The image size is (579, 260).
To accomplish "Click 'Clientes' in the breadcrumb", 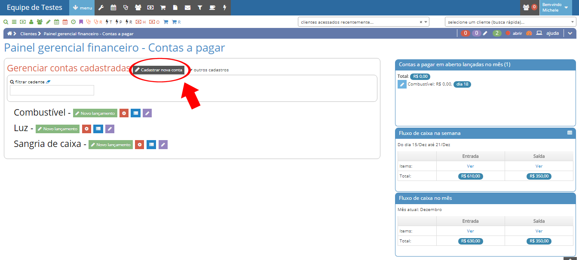I will pyautogui.click(x=28, y=34).
